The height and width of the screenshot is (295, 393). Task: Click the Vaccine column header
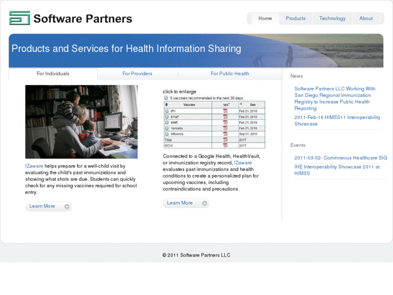pyautogui.click(x=189, y=105)
